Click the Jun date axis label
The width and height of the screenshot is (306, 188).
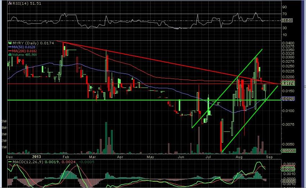181,157
